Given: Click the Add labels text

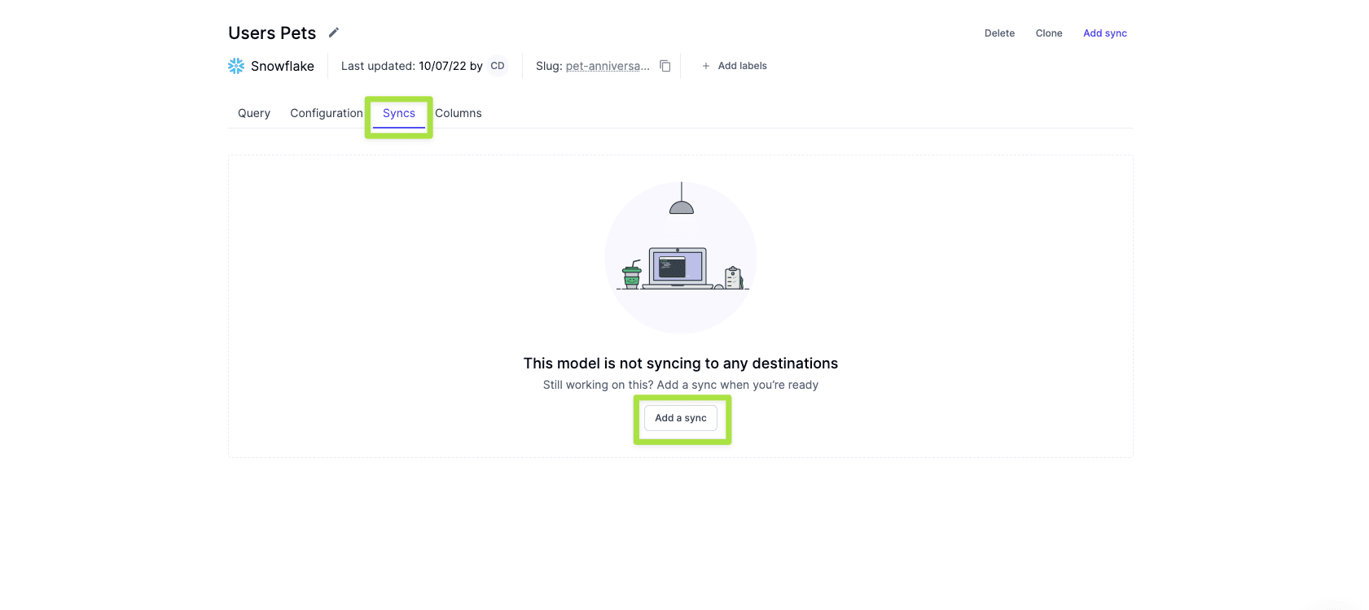Looking at the screenshot, I should coord(742,66).
